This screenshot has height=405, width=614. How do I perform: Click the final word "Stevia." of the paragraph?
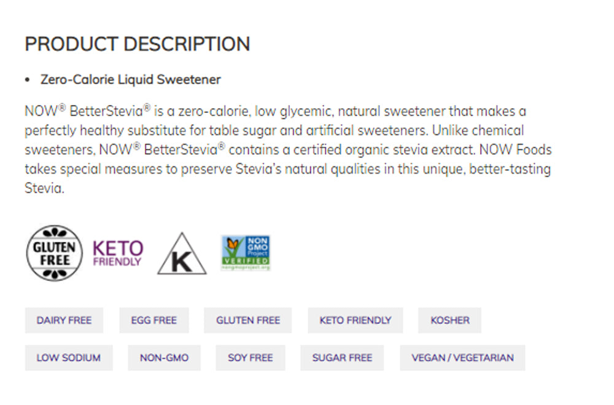(x=44, y=188)
